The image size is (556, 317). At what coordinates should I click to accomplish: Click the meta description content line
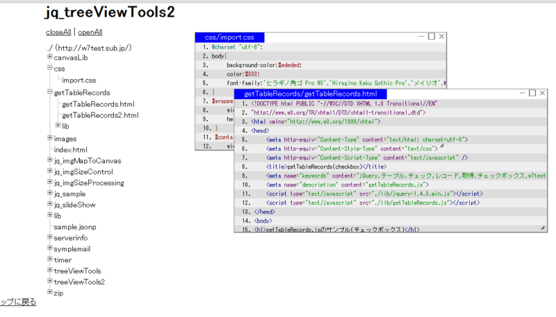coord(391,185)
